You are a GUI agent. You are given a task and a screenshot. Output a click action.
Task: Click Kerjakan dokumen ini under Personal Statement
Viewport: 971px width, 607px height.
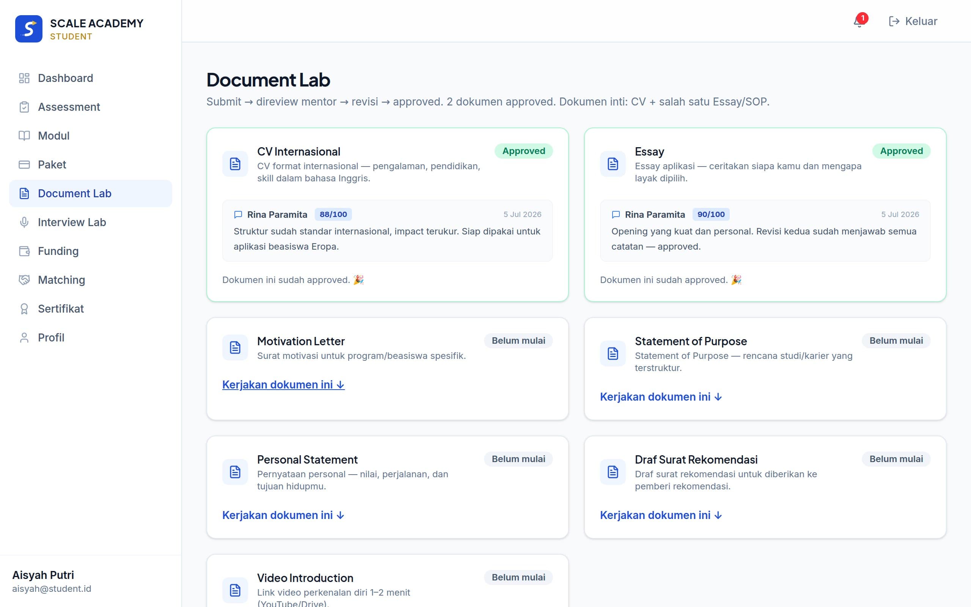(x=283, y=515)
